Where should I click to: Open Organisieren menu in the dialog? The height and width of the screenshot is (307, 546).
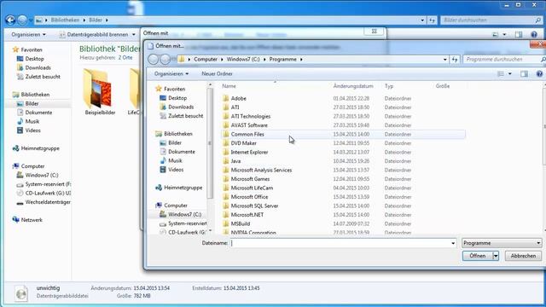click(x=171, y=74)
